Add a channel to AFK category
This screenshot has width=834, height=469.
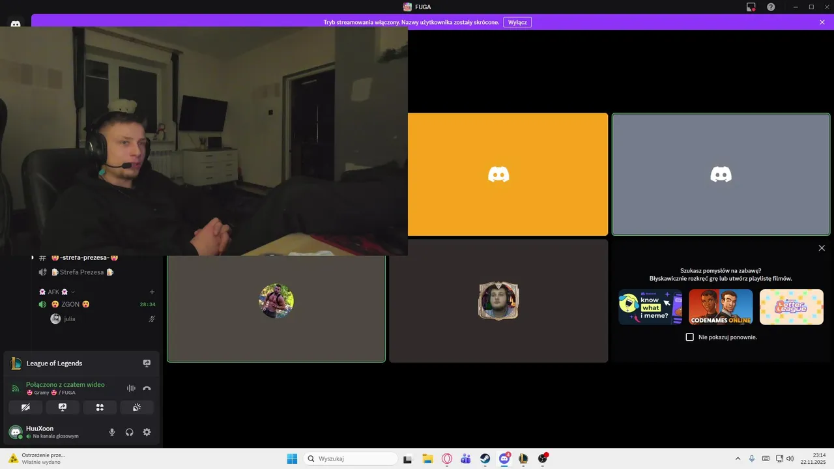152,292
